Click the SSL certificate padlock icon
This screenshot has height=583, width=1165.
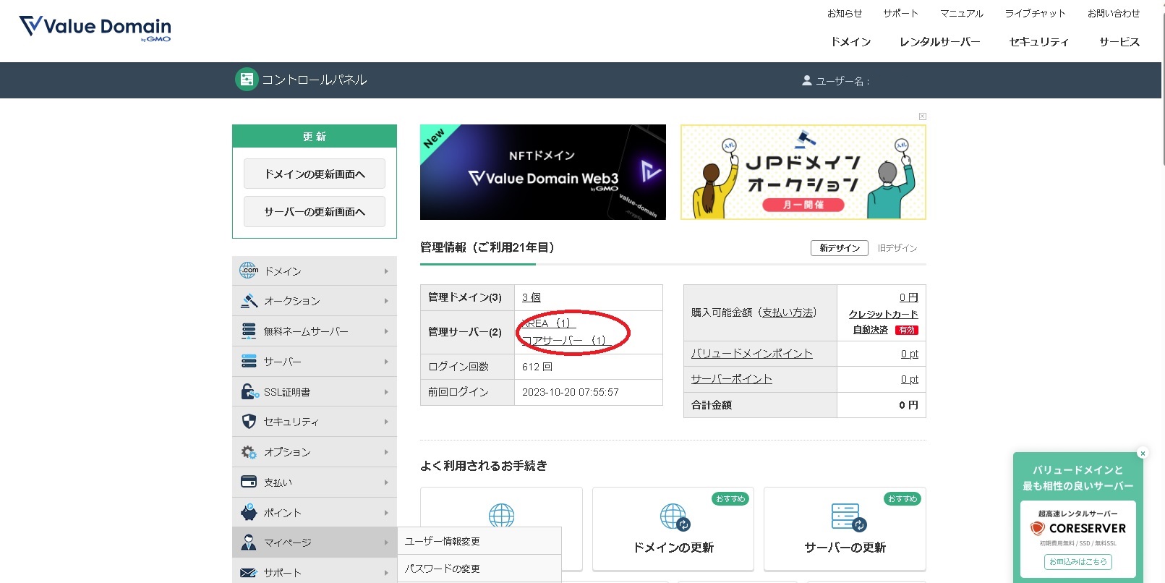tap(249, 391)
